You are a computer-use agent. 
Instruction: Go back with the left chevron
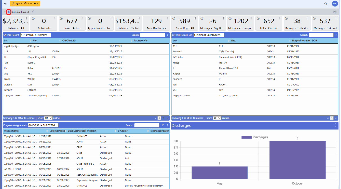[5, 12]
